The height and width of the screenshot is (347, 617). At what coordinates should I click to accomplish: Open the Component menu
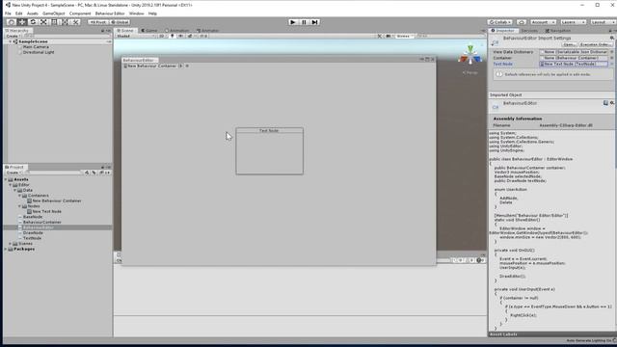click(80, 13)
